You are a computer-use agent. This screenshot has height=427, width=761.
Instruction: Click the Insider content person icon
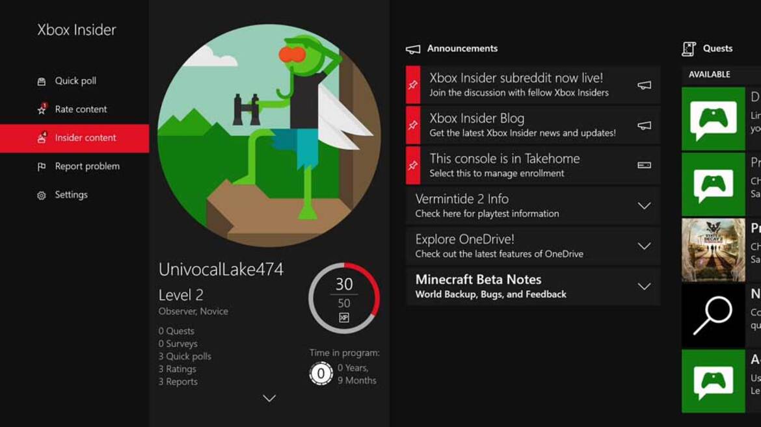tap(42, 138)
